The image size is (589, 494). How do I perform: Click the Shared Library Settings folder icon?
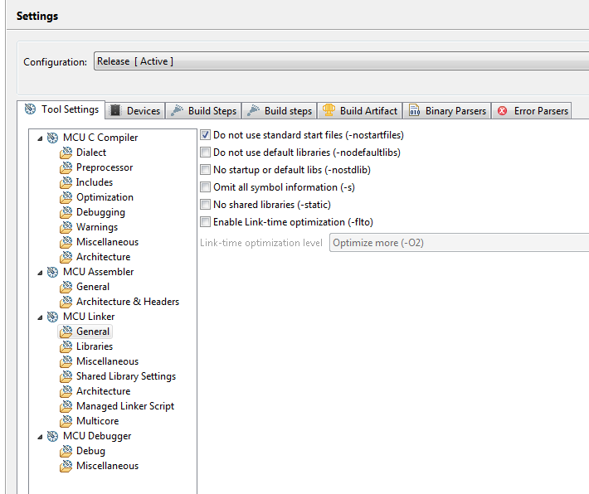pos(66,376)
